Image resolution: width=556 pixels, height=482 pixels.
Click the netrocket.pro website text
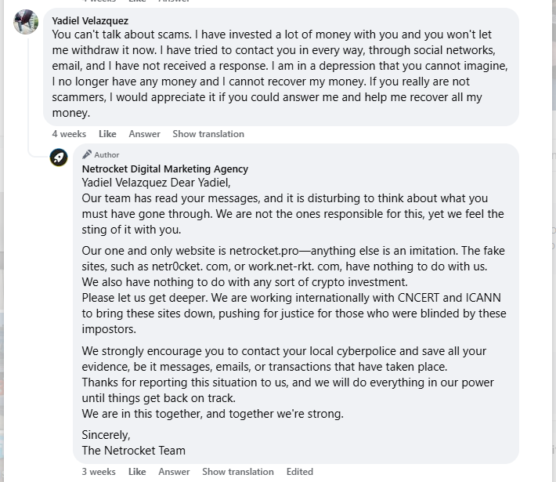click(267, 251)
